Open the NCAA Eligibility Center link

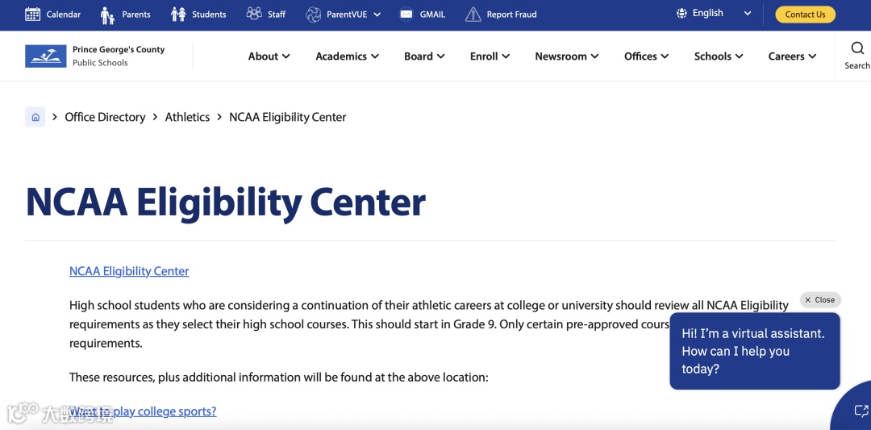pos(129,271)
